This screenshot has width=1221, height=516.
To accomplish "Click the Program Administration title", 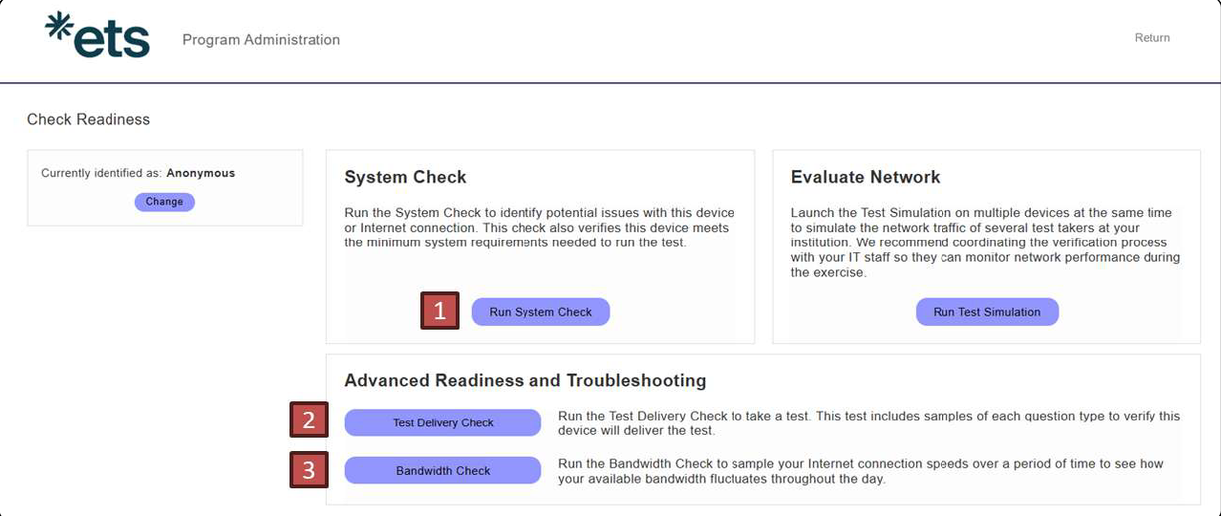I will click(261, 39).
